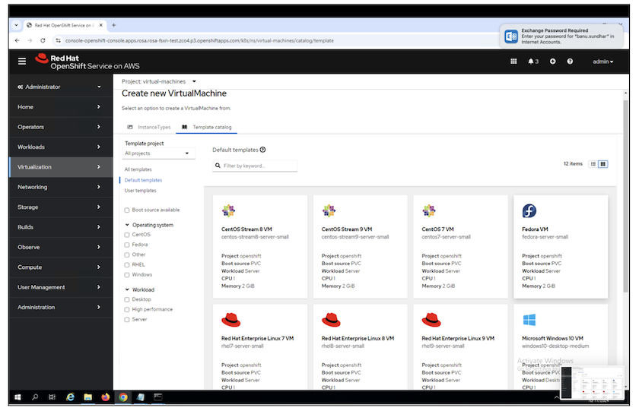Image resolution: width=639 pixels, height=411 pixels.
Task: Open Firefox from the taskbar
Action: tap(106, 397)
